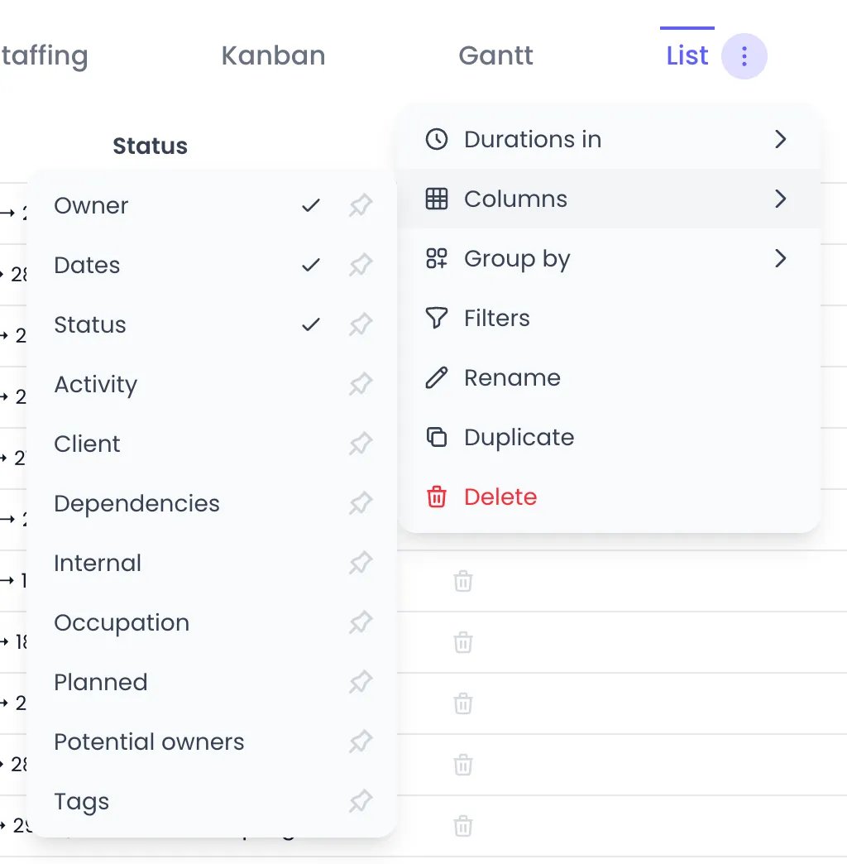Click the Status column header

tap(150, 146)
